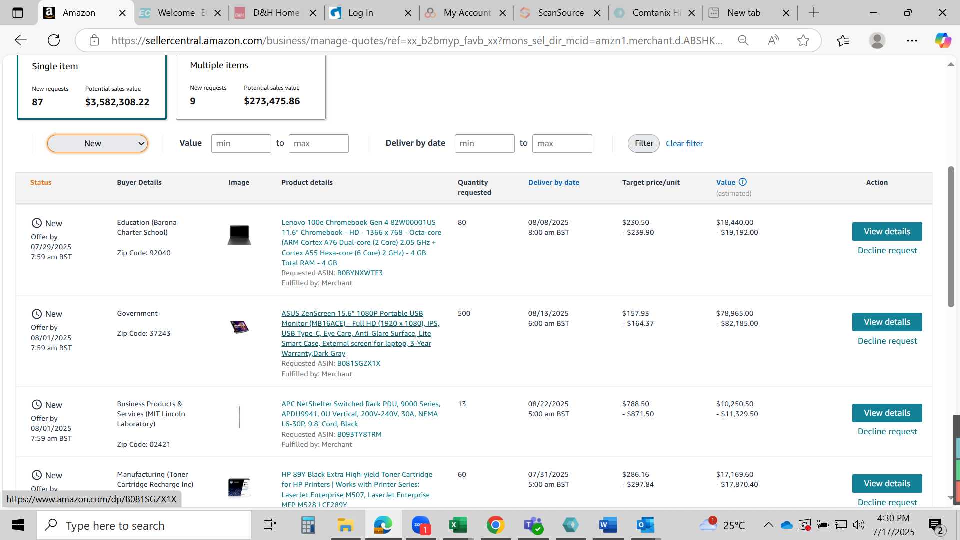Image resolution: width=960 pixels, height=540 pixels.
Task: Click the Lenovo Chromebook product thumbnail
Action: 239,235
